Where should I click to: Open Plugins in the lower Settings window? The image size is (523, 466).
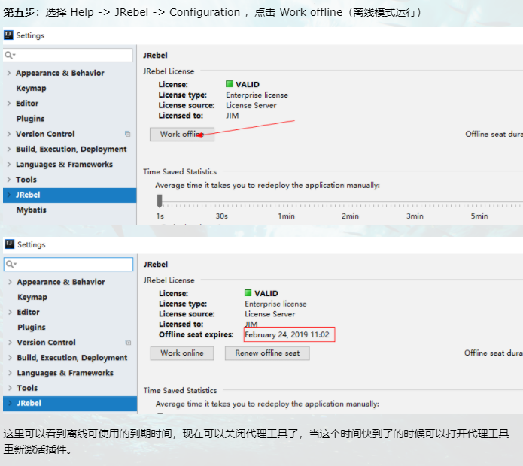(x=31, y=328)
